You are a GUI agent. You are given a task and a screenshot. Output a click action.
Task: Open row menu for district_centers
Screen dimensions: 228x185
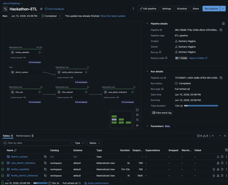pyautogui.click(x=226, y=157)
